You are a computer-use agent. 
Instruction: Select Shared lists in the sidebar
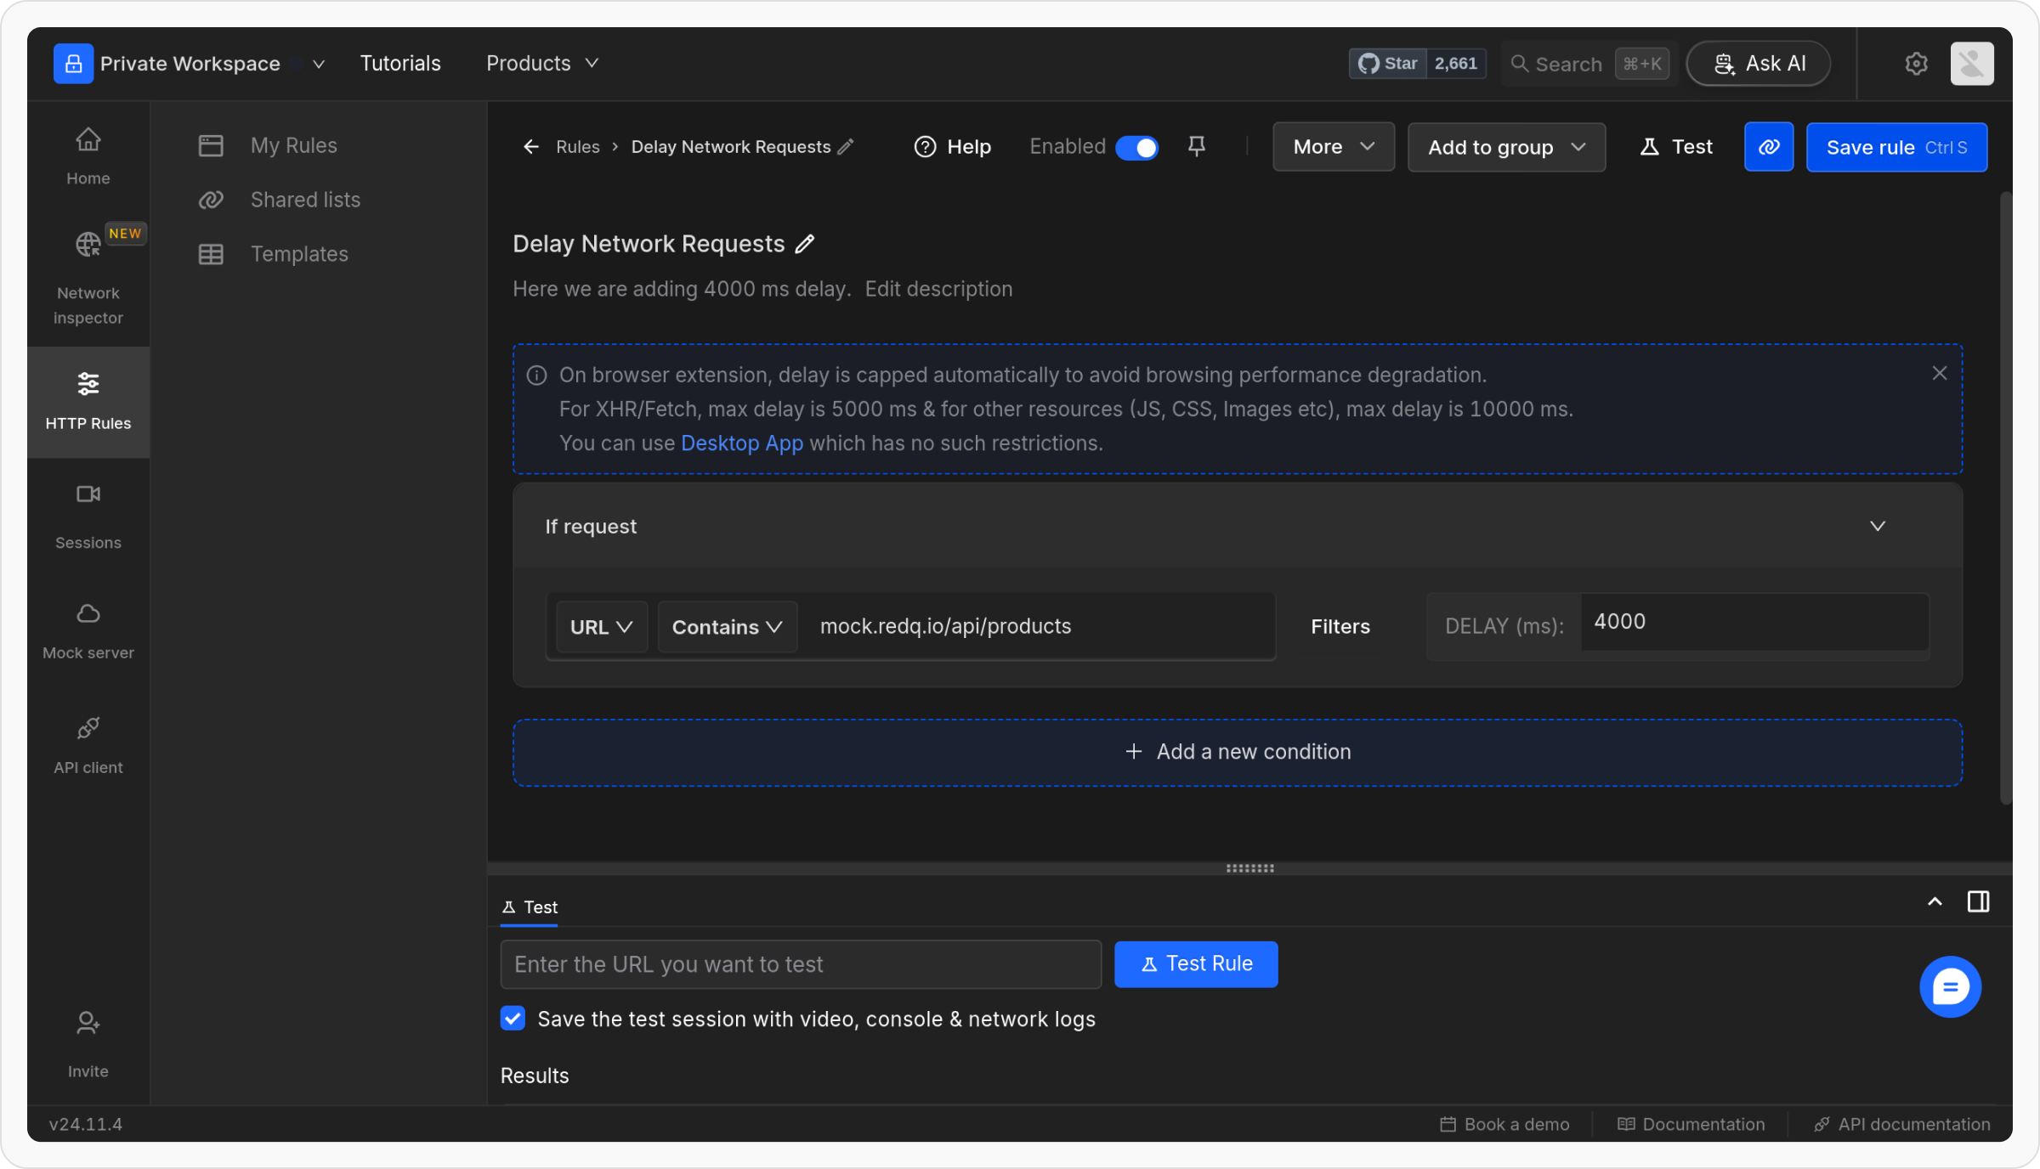click(x=304, y=200)
